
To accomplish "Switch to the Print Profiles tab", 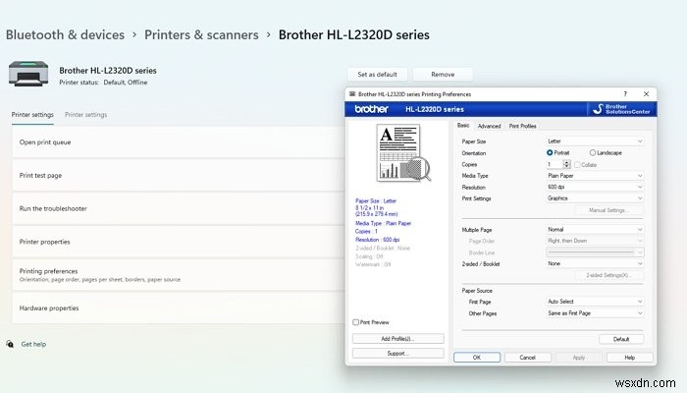I will point(523,126).
